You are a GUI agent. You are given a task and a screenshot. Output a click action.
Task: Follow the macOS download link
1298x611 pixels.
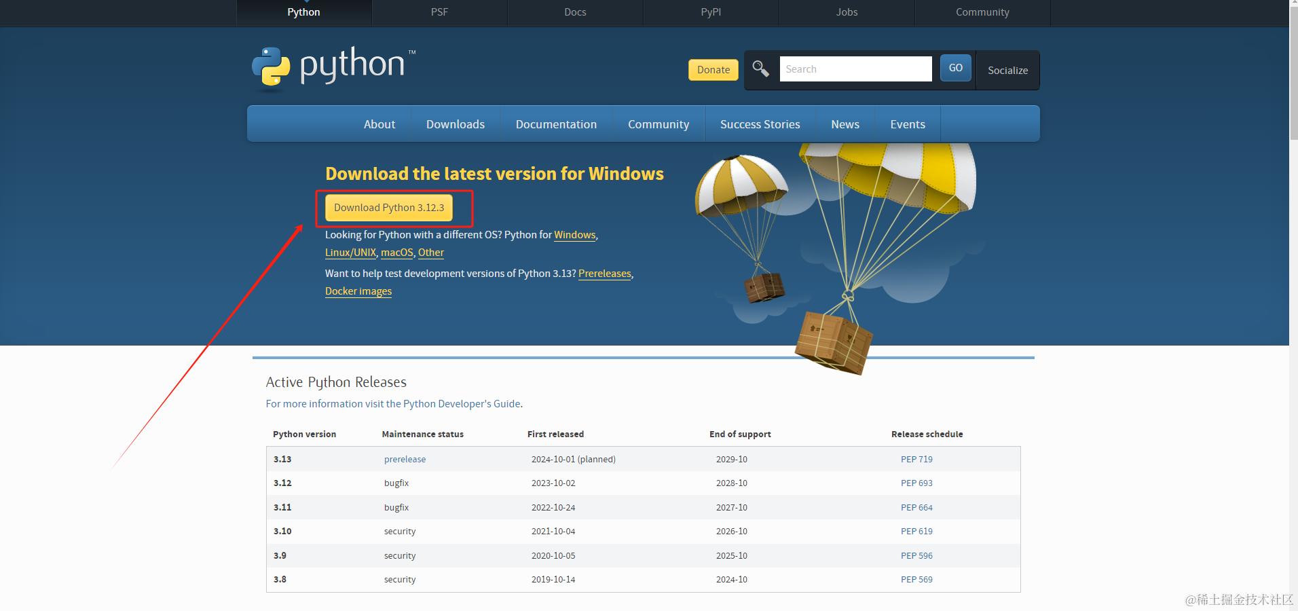coord(397,253)
